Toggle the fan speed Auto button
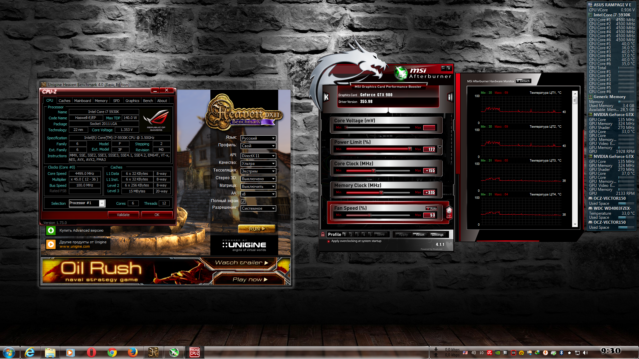Viewport: 639px width, 359px height. 432,208
